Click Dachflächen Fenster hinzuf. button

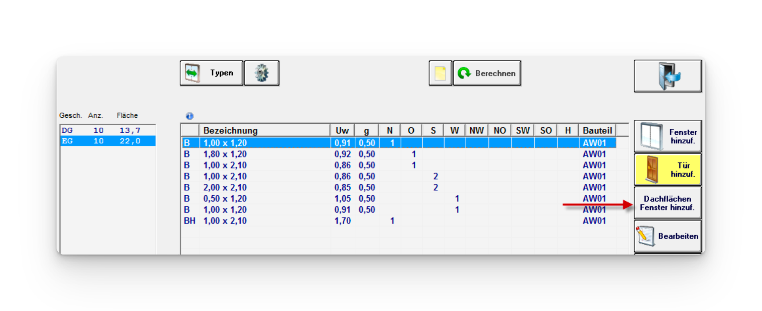668,203
